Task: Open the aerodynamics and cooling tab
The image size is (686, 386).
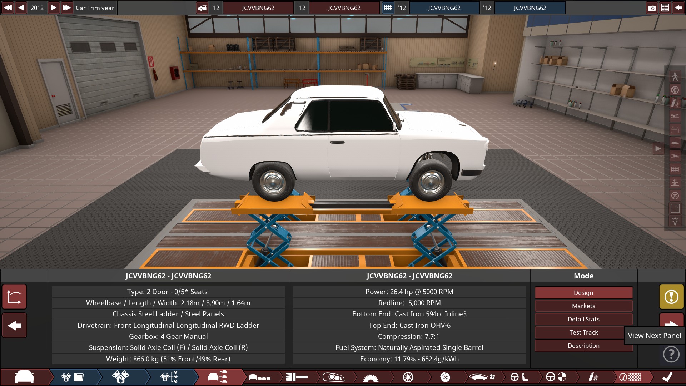Action: (x=482, y=377)
